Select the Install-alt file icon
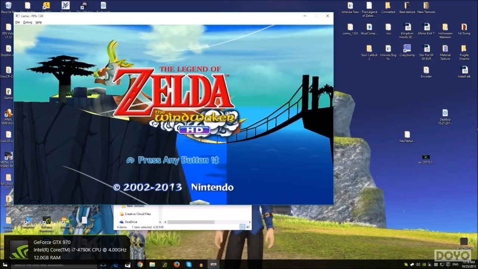 click(464, 72)
